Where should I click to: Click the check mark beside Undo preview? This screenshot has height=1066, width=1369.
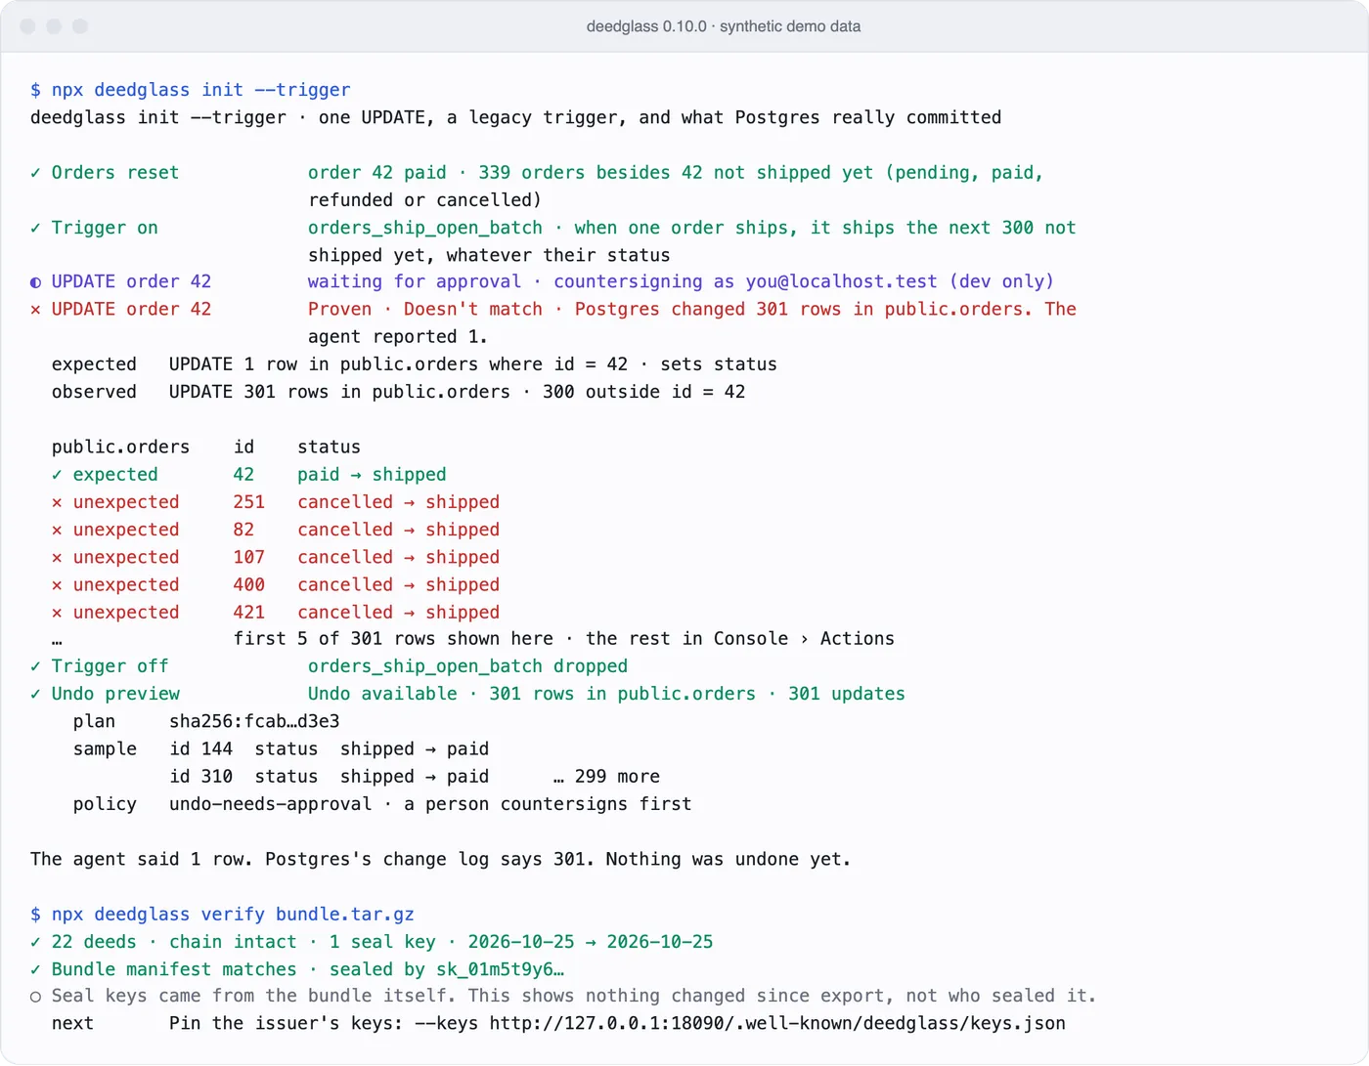point(35,694)
